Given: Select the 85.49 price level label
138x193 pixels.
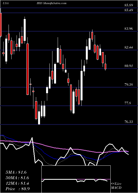Looking at the screenshot, I should pos(129,10).
